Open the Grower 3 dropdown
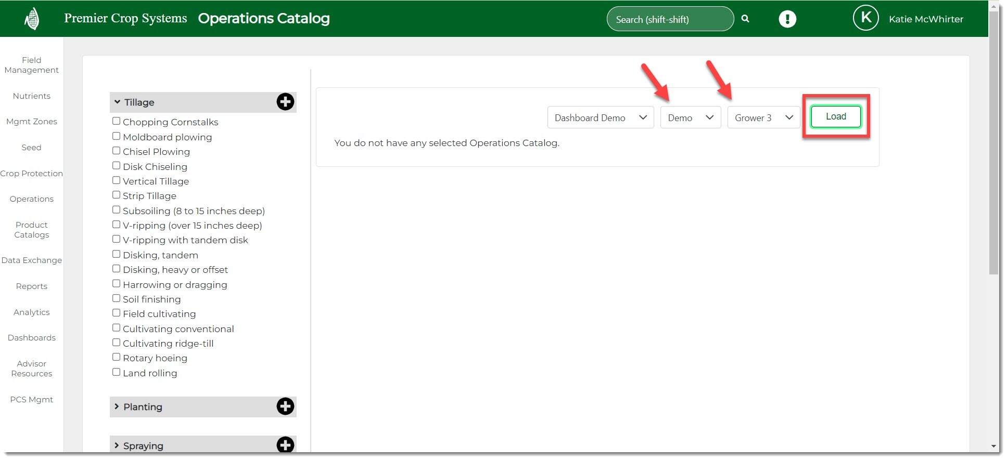This screenshot has height=460, width=1007. coord(763,117)
